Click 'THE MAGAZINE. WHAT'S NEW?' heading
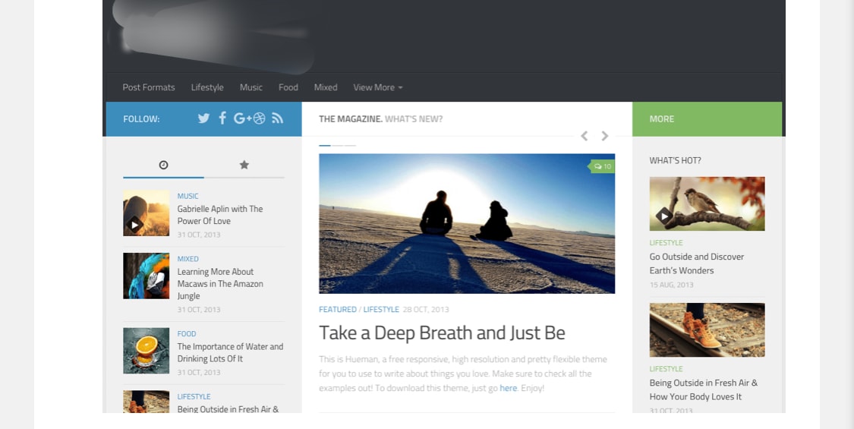This screenshot has width=854, height=429. click(x=381, y=119)
